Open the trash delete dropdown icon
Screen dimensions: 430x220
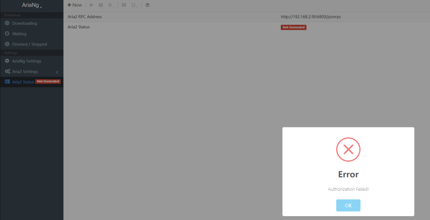[111, 5]
